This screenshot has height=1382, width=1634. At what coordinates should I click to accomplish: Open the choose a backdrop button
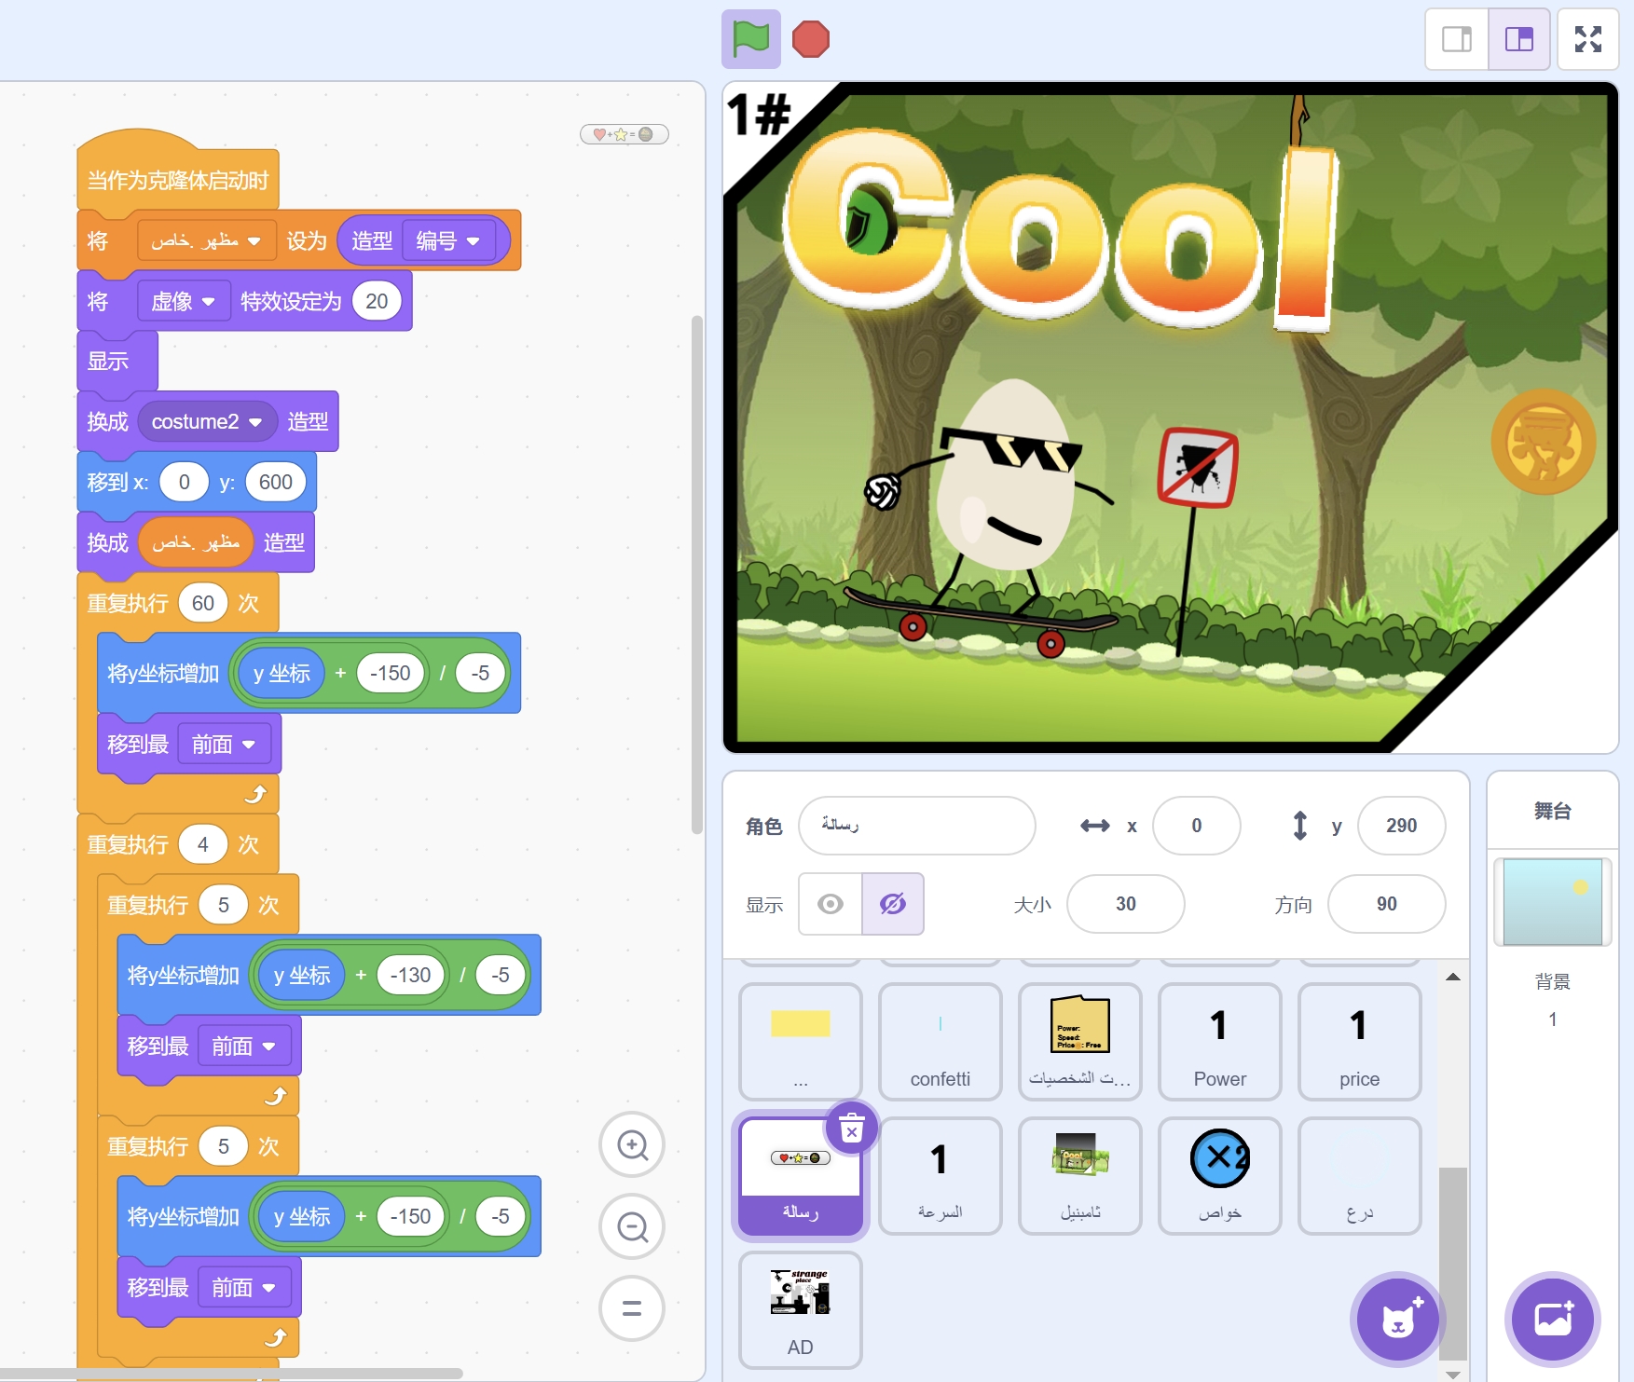[x=1553, y=1319]
